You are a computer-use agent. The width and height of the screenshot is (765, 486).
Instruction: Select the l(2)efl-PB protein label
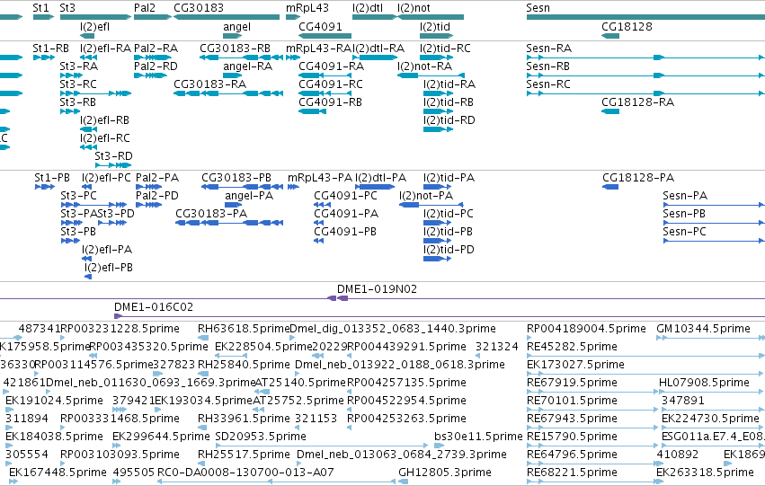(x=108, y=268)
